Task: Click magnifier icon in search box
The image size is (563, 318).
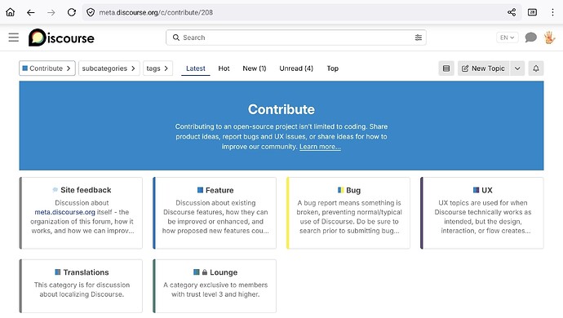Action: click(176, 38)
